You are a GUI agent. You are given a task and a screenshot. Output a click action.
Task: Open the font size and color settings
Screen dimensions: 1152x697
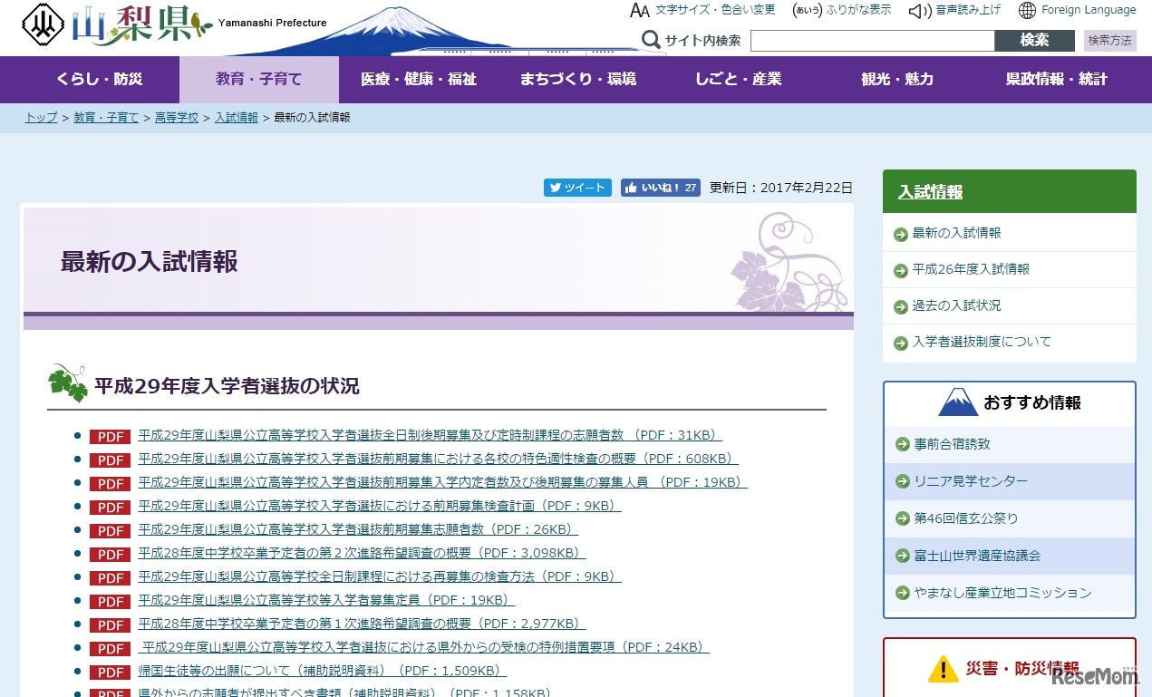pyautogui.click(x=702, y=10)
